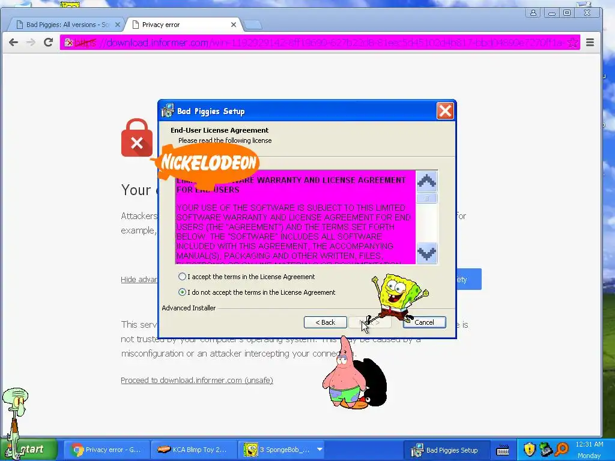Click the orange magnifier tray icon
Image resolution: width=615 pixels, height=461 pixels.
(562, 450)
